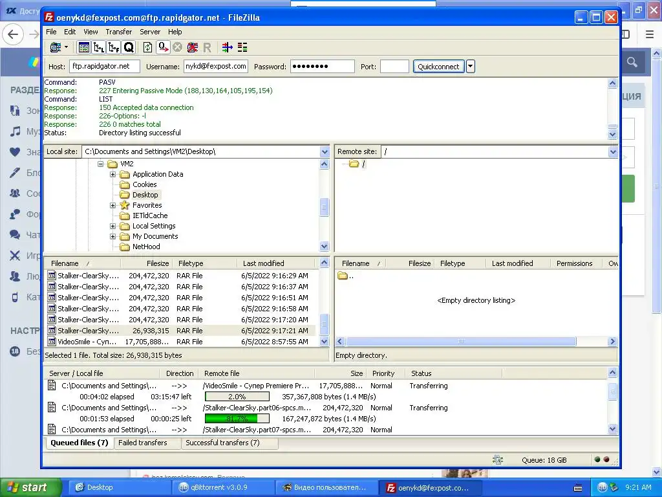Click the search magnifier in the browser page
The image size is (662, 497).
pos(632,62)
